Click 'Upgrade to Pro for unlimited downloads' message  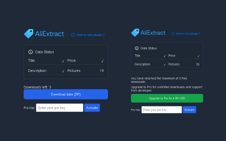pos(167,89)
